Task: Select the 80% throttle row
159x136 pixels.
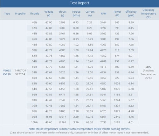Action: (82, 111)
